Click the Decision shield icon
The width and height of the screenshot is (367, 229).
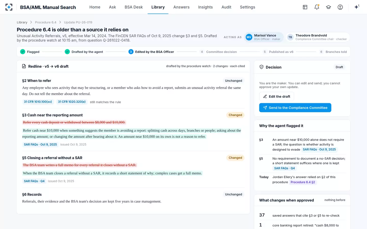click(261, 67)
